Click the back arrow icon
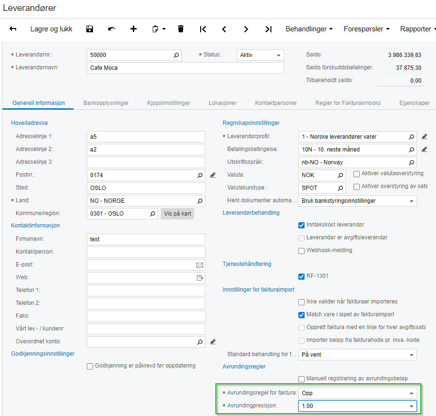 [x=13, y=29]
